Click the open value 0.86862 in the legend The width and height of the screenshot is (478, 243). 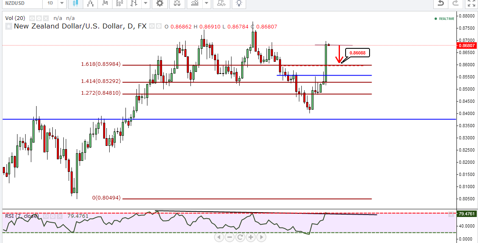pos(181,26)
